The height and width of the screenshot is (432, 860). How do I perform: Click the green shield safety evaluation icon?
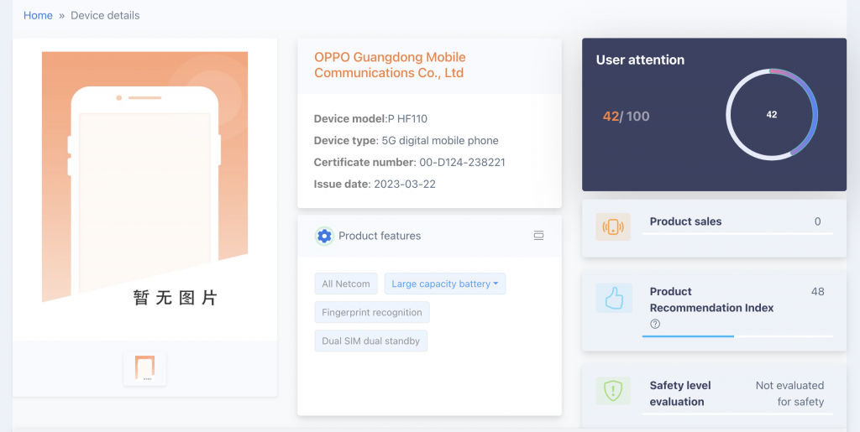coord(613,391)
